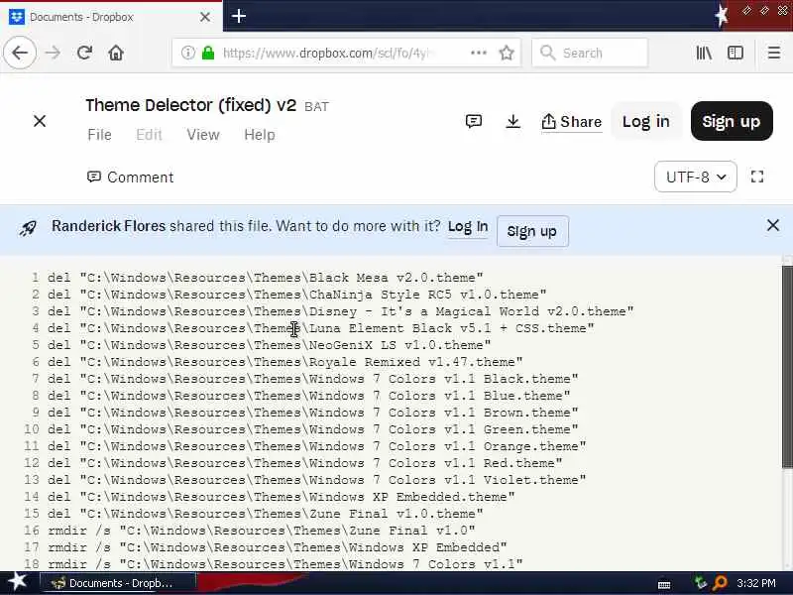
Task: Click the rocket icon in banner
Action: (29, 228)
